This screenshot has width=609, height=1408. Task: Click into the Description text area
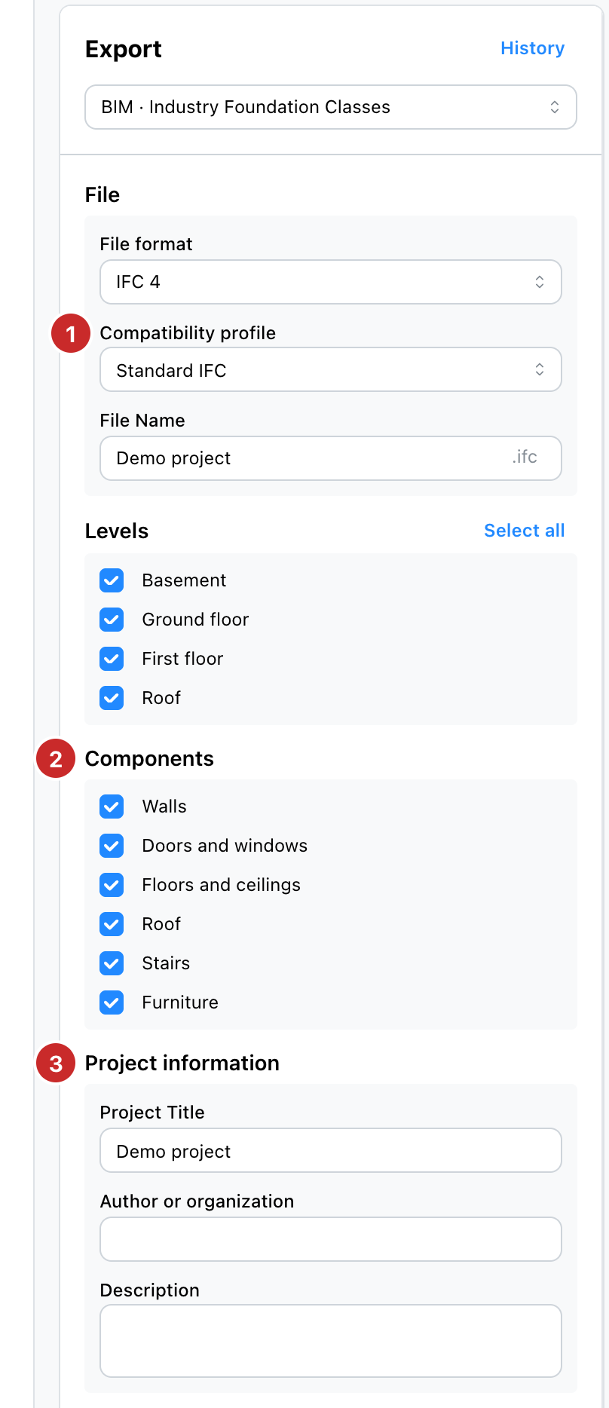331,1341
